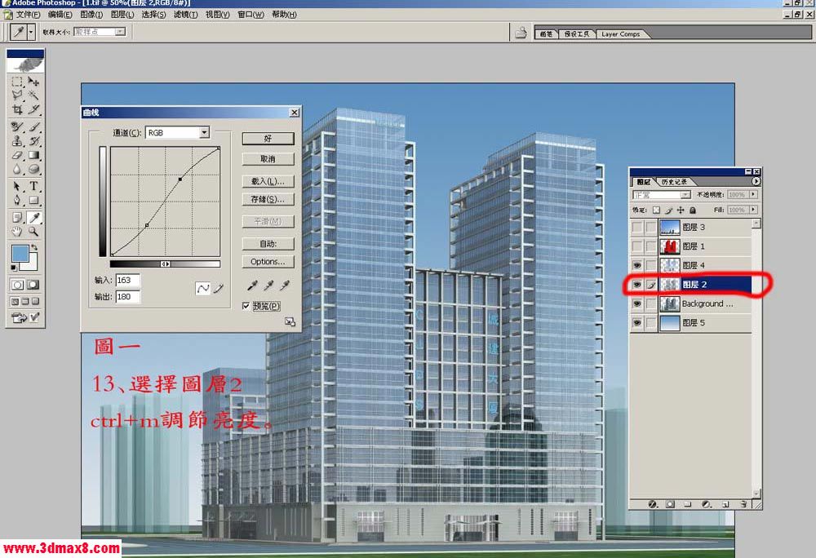This screenshot has width=816, height=558.
Task: Select the Magic Wand tool
Action: point(33,95)
